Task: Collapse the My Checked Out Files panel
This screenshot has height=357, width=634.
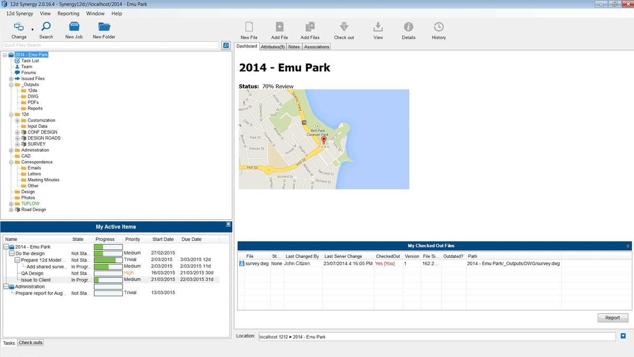Action: click(x=628, y=246)
